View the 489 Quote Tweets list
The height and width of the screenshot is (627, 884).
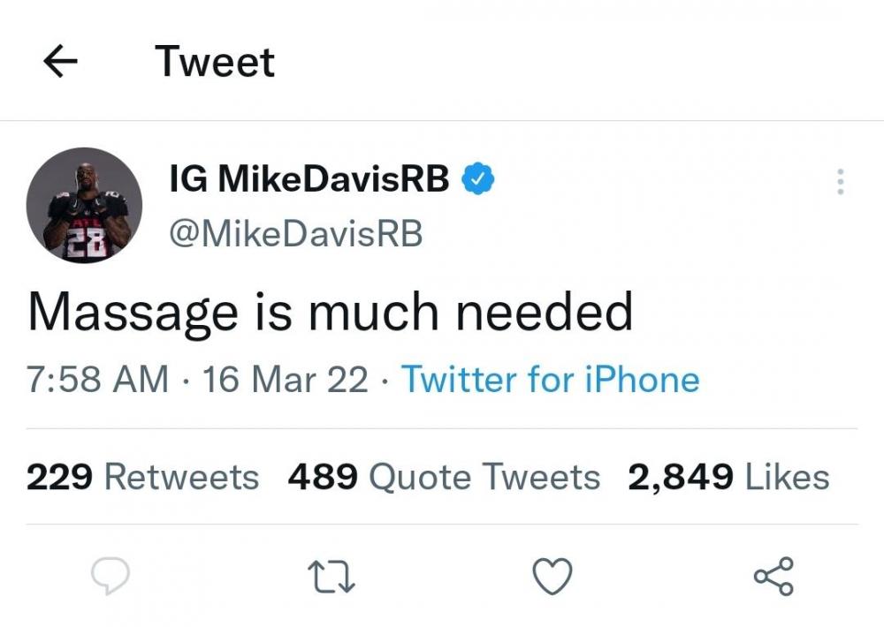click(x=444, y=477)
